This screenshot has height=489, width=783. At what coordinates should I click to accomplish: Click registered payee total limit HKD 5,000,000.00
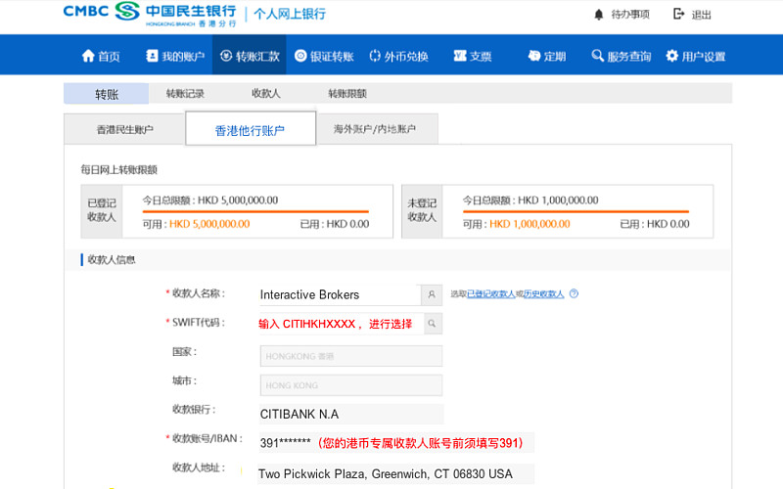pyautogui.click(x=238, y=200)
